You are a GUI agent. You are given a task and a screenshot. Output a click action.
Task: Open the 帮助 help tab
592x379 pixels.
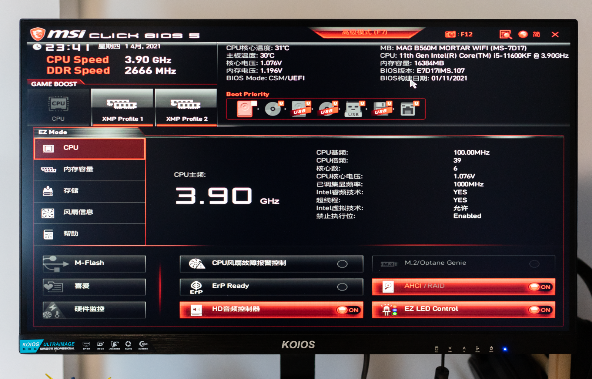point(90,234)
